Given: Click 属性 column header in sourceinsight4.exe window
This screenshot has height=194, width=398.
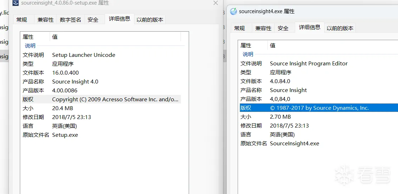Looking at the screenshot, I should tap(253, 45).
